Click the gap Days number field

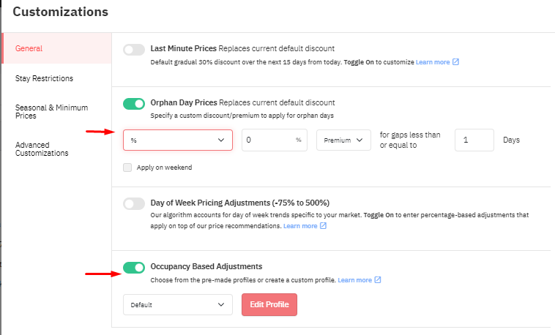coord(474,140)
